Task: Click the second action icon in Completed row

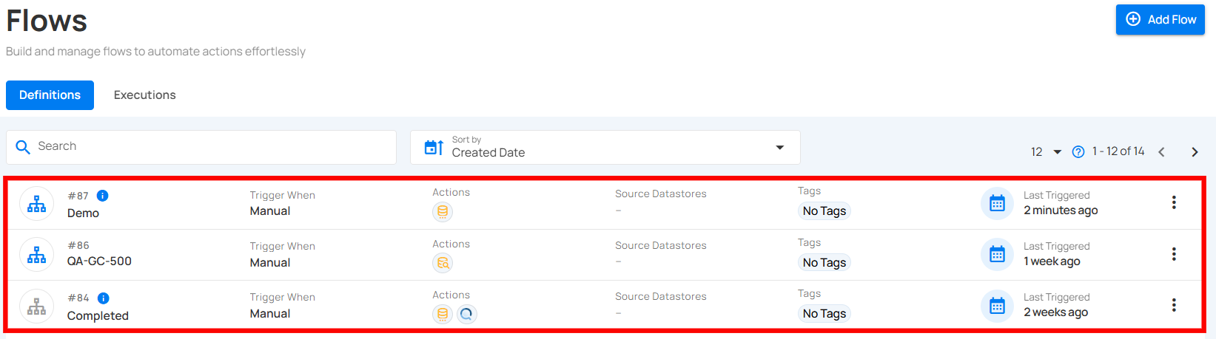Action: pos(466,314)
